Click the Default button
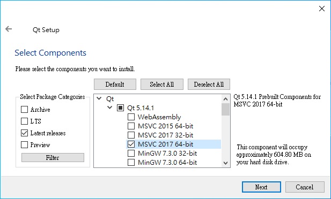 click(115, 84)
